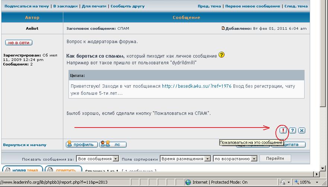The image size is (328, 187).
Task: Click the post icon next to Добавлено
Action: coord(223,28)
